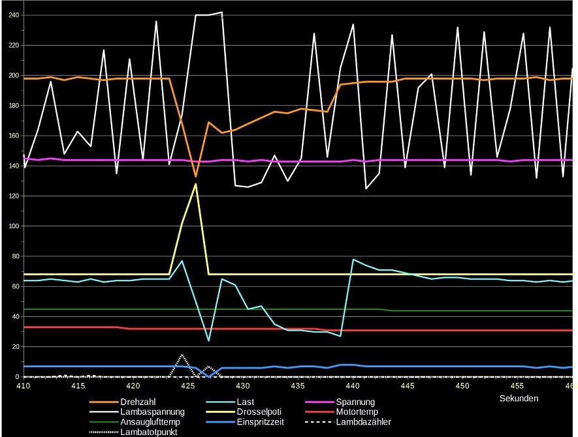This screenshot has height=437, width=578.
Task: Click the yellow Drosselpoti legend line swatch
Action: pyautogui.click(x=223, y=412)
